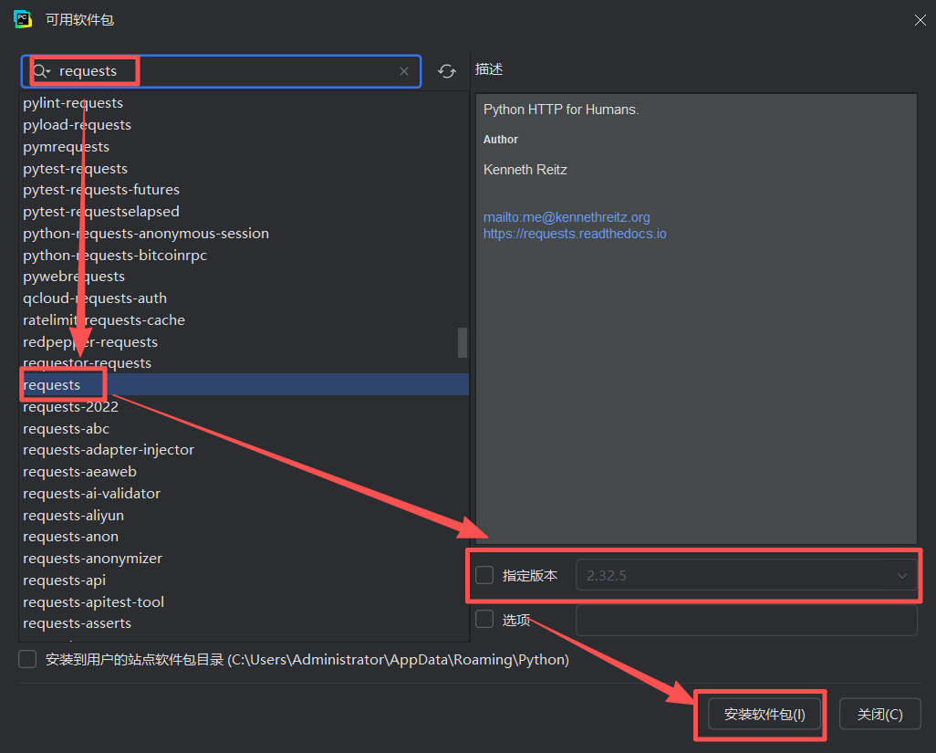The height and width of the screenshot is (753, 936).
Task: Click the requests search input field
Action: [222, 71]
